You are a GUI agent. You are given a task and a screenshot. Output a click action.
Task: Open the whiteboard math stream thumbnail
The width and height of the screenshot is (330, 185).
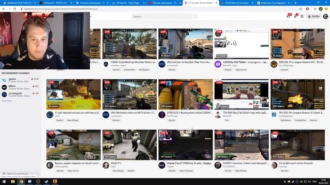(241, 44)
